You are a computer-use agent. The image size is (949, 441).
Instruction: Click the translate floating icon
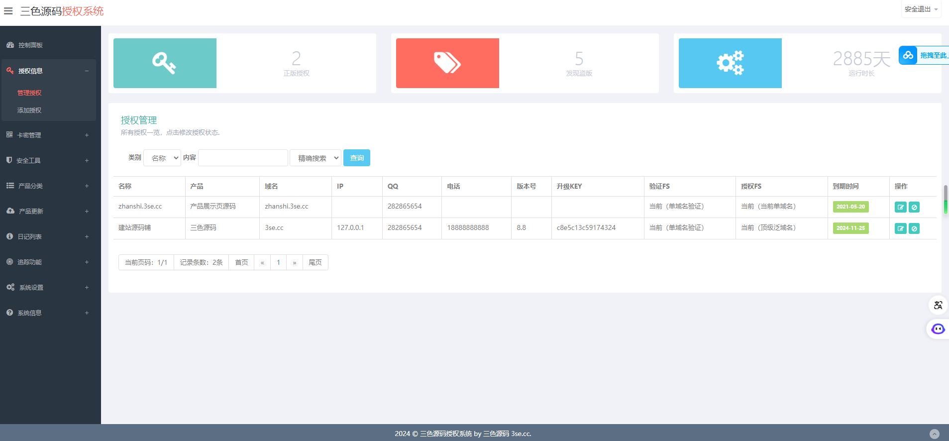tap(938, 305)
